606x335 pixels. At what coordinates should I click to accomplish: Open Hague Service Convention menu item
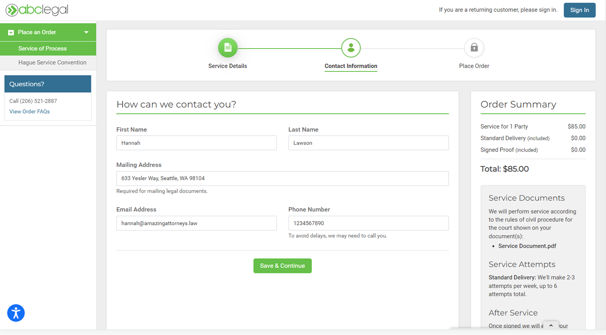[x=52, y=62]
